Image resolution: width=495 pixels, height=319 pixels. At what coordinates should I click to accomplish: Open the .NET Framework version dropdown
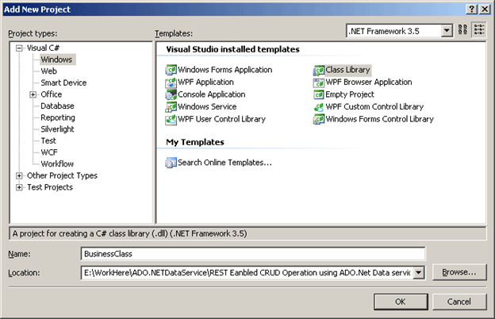click(447, 30)
